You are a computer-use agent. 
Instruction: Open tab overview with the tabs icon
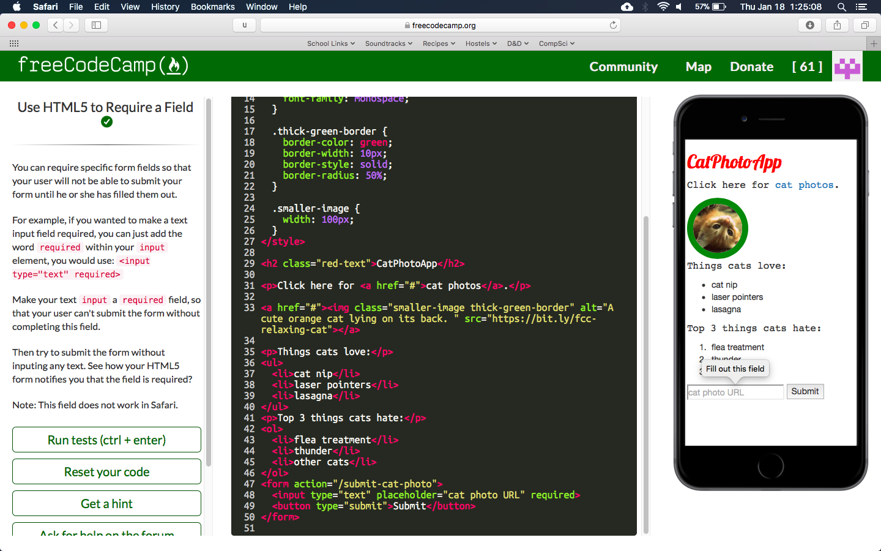point(864,24)
